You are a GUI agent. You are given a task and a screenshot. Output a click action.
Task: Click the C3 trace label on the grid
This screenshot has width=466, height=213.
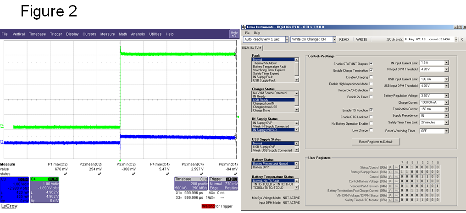click(x=2, y=142)
